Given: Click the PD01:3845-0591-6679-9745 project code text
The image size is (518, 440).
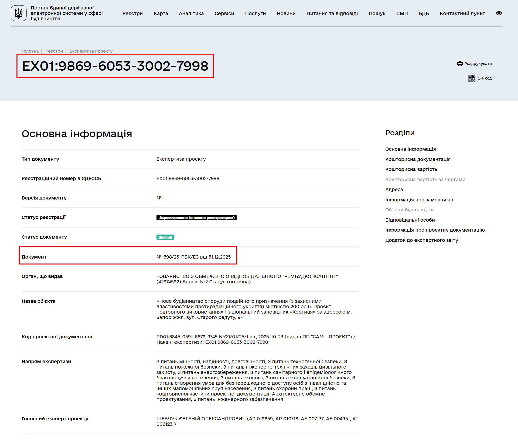Looking at the screenshot, I should pyautogui.click(x=187, y=337).
